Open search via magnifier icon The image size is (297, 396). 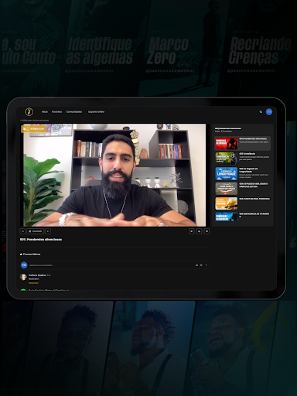pyautogui.click(x=261, y=111)
